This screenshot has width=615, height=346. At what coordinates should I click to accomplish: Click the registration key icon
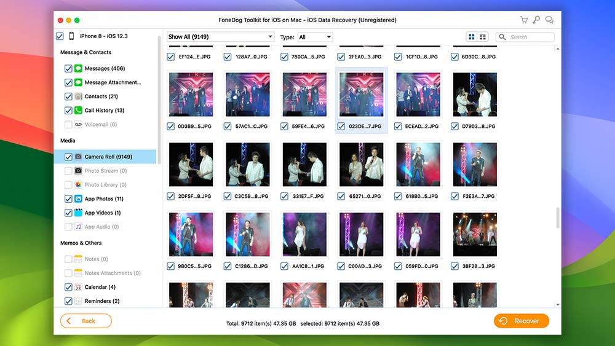click(536, 20)
